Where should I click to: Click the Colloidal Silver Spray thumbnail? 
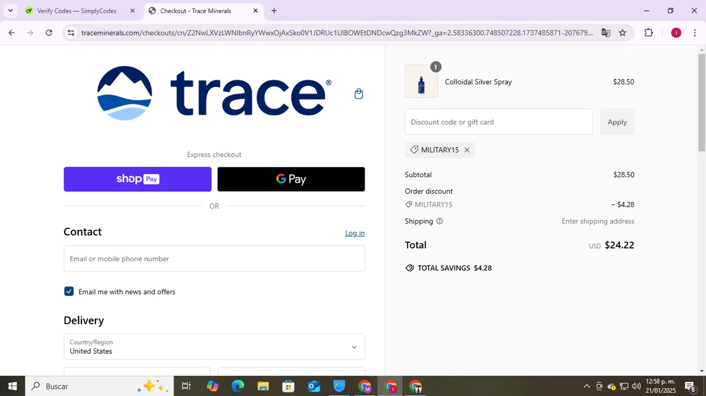pyautogui.click(x=421, y=82)
